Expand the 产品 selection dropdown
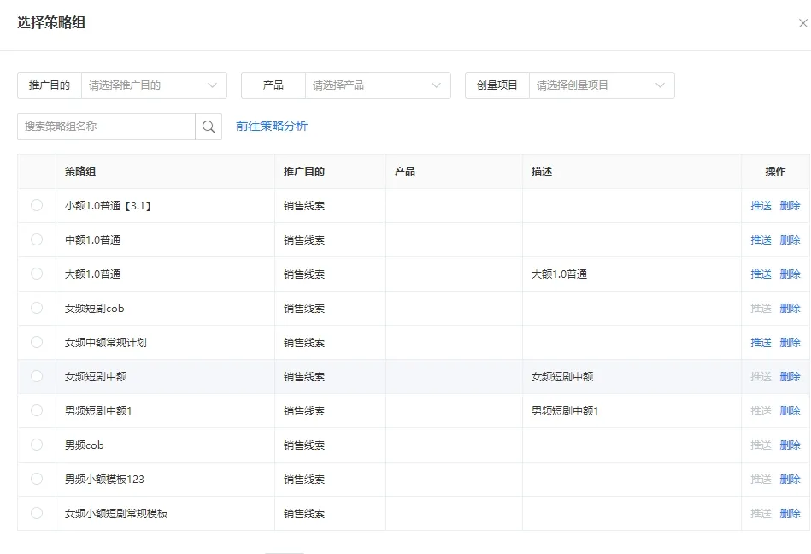 pyautogui.click(x=377, y=85)
